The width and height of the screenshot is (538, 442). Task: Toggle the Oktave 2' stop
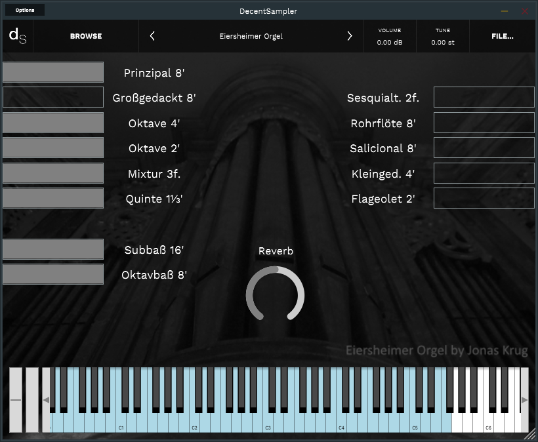click(53, 148)
